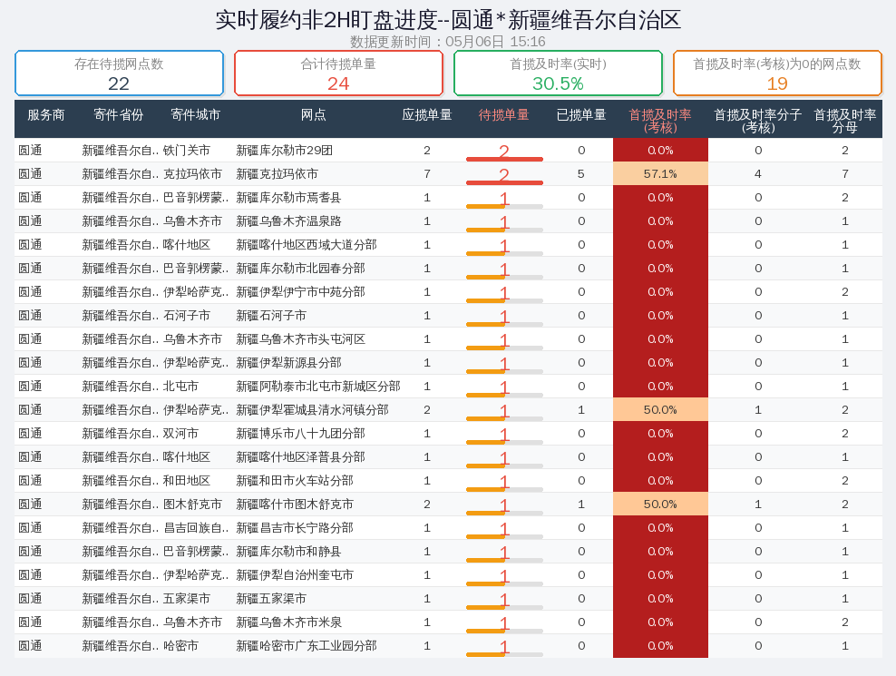
Task: Click the 已揽单量 column header
Action: coord(581,115)
